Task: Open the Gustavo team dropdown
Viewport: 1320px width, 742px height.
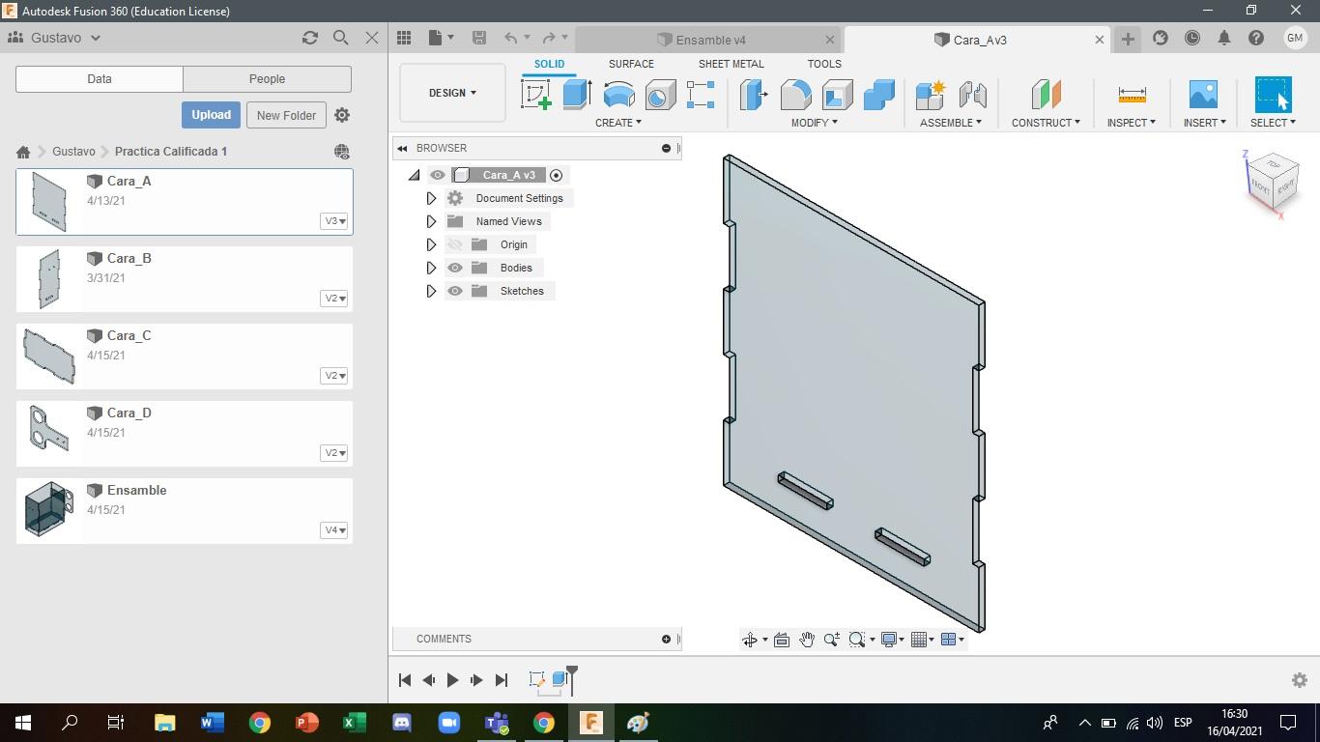Action: (66, 38)
